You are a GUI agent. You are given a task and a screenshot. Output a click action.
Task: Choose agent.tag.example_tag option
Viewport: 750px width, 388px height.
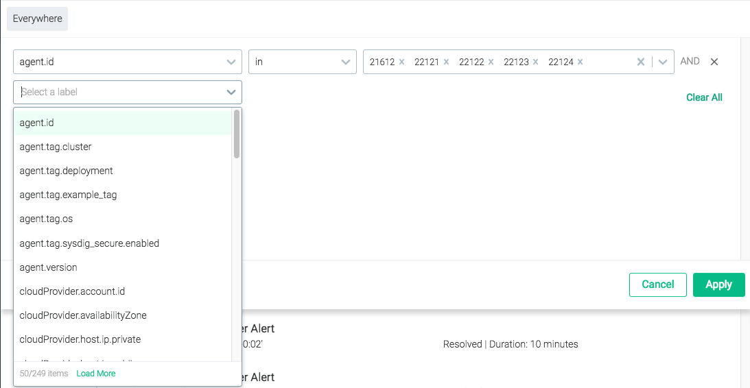coord(122,195)
